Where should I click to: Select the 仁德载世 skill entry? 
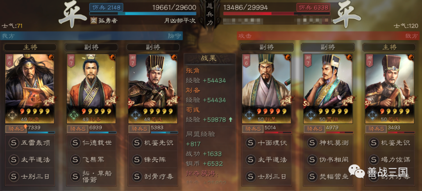(x=91, y=143)
